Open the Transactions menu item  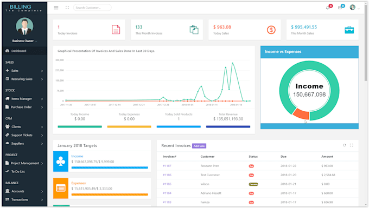pyautogui.click(x=24, y=199)
